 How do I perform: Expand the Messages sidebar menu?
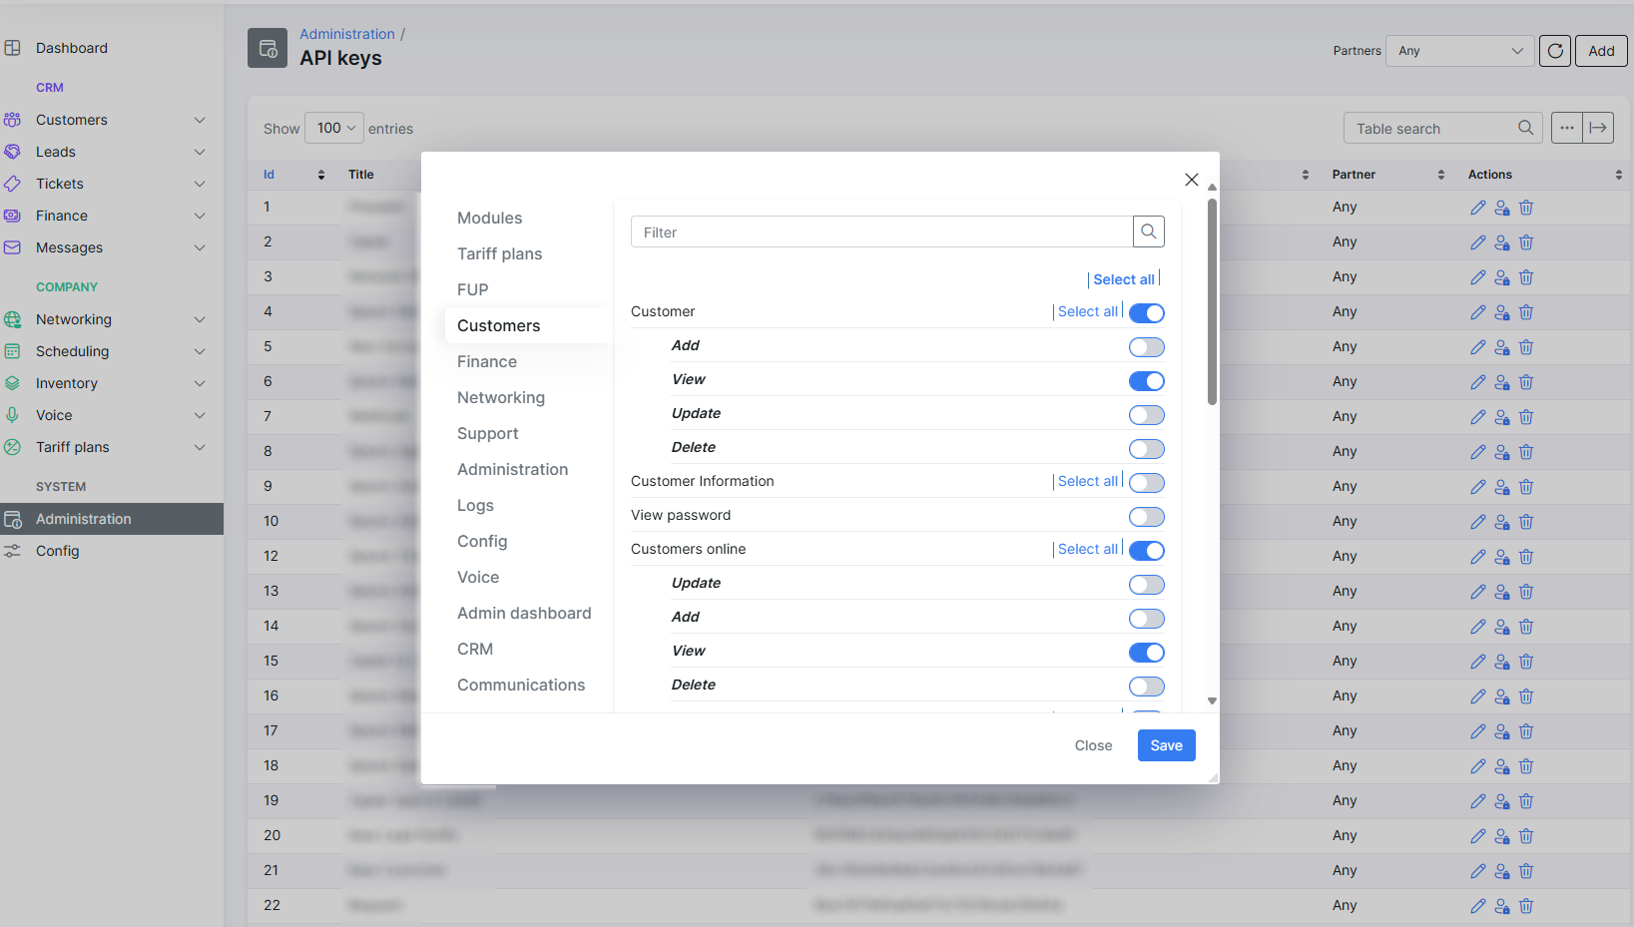[x=200, y=247]
